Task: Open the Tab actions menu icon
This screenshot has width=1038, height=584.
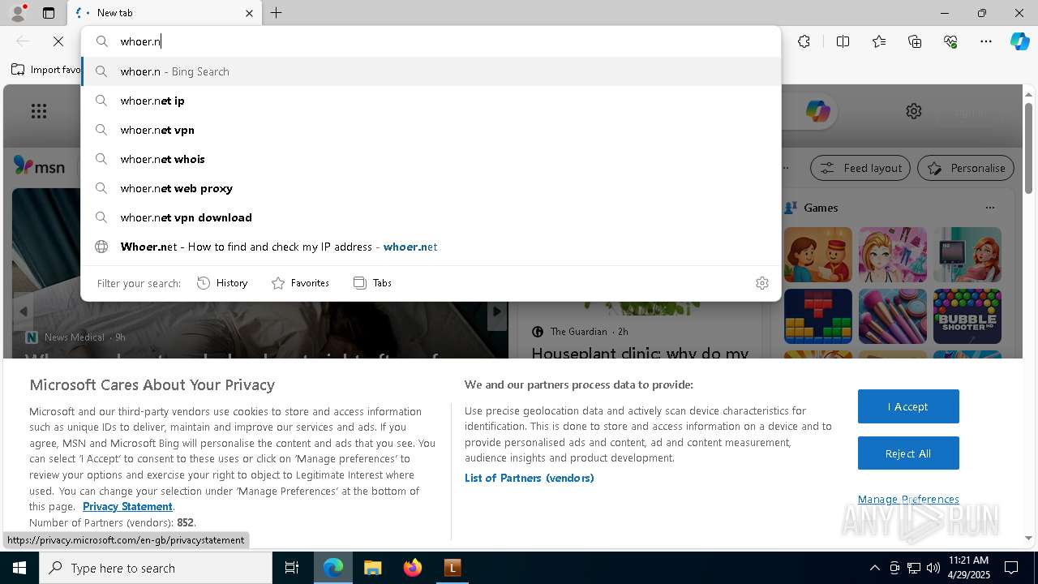Action: click(x=49, y=13)
